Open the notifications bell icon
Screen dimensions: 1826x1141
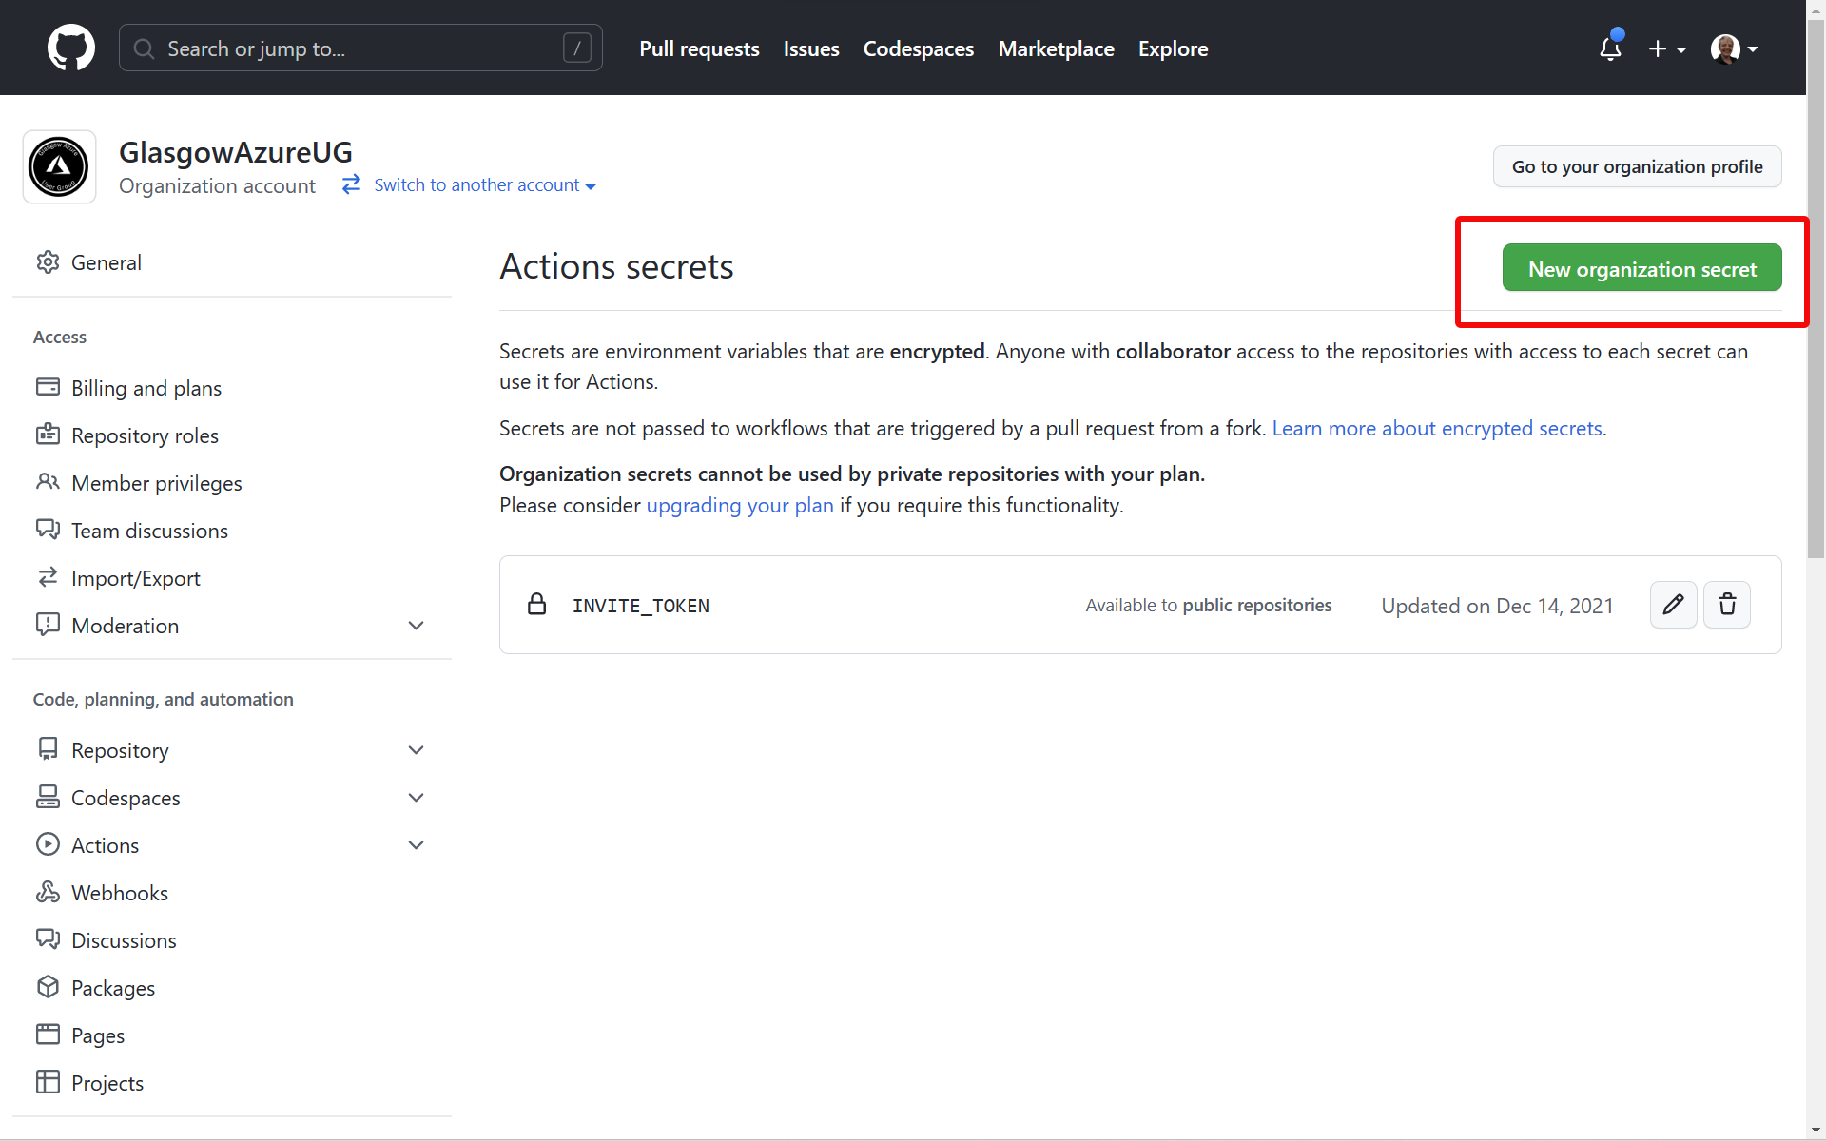(1610, 48)
